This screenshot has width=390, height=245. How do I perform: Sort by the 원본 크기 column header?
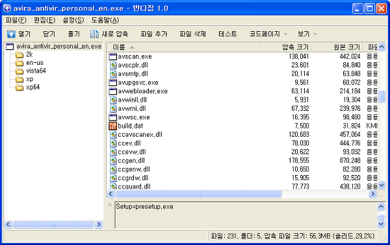click(x=337, y=47)
